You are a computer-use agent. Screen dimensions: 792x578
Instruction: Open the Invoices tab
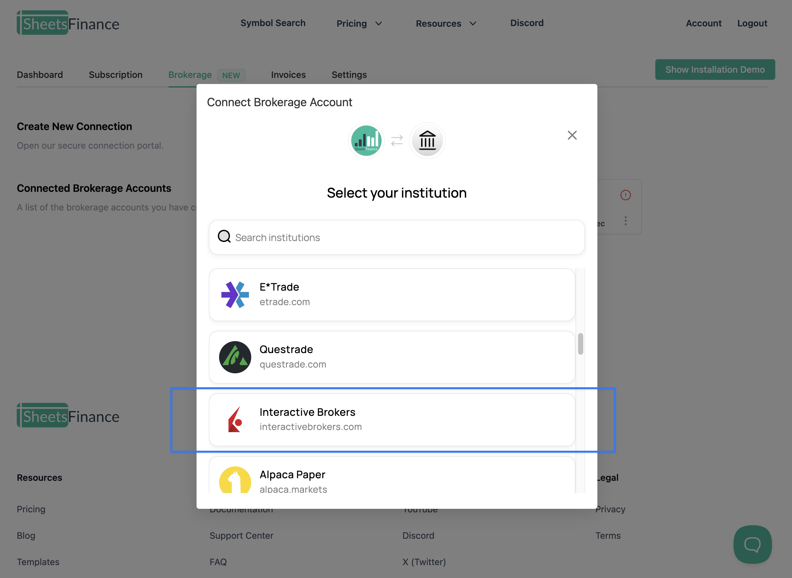[289, 75]
